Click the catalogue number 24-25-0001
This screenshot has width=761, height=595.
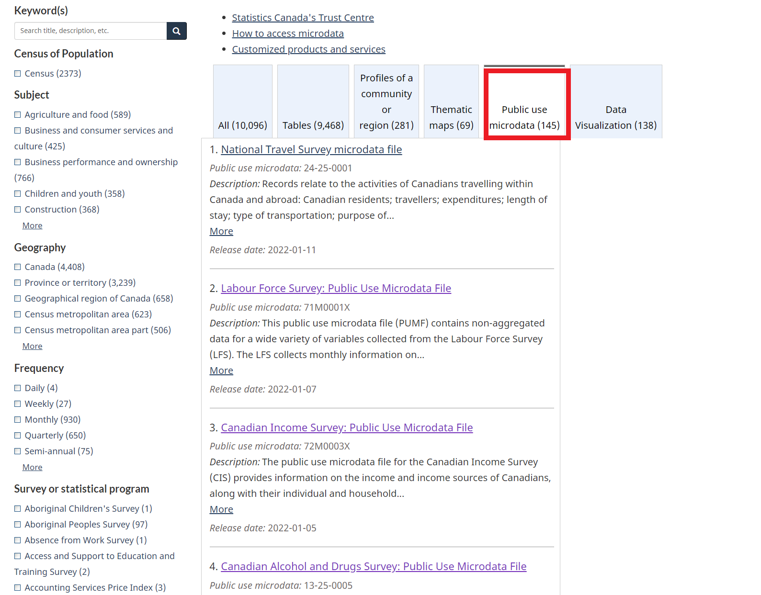pyautogui.click(x=328, y=168)
